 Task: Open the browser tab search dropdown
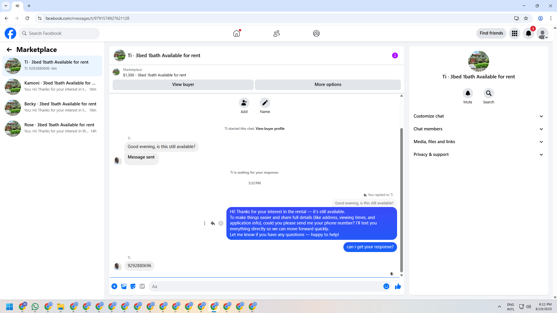6,6
